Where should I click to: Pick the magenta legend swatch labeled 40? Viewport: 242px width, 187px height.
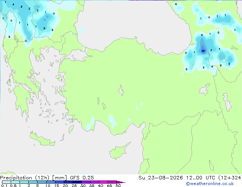[103, 182]
